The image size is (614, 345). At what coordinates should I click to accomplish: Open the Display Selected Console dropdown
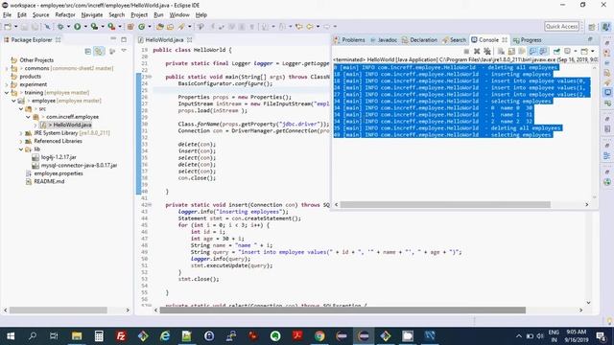576,51
